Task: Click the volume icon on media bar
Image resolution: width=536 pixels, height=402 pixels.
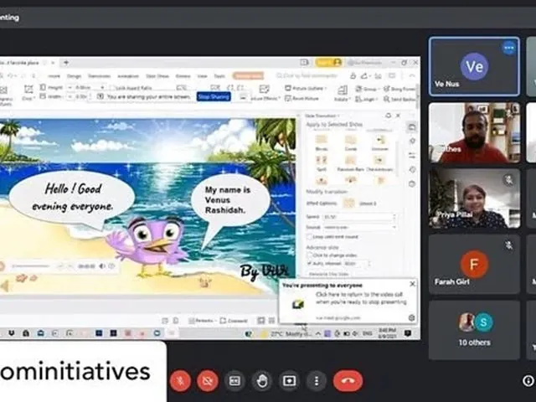Action: click(102, 266)
